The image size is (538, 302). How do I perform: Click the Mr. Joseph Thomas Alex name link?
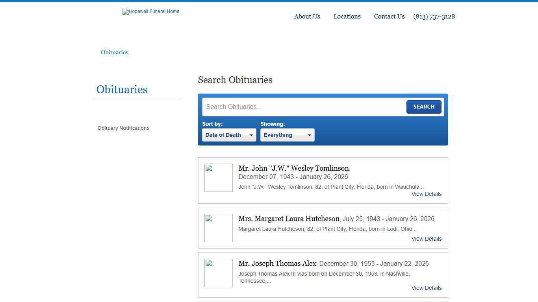277,263
